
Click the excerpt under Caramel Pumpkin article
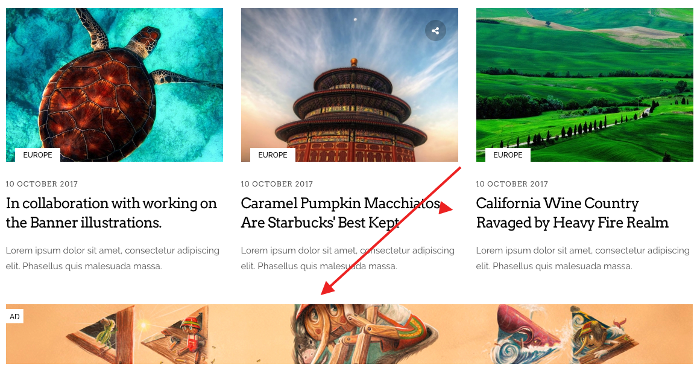pos(348,258)
